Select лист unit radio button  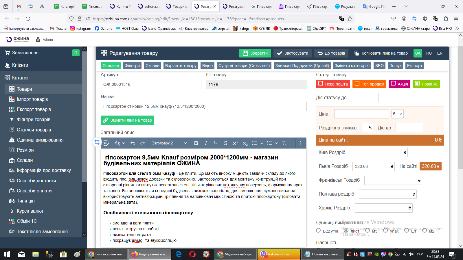(x=346, y=231)
